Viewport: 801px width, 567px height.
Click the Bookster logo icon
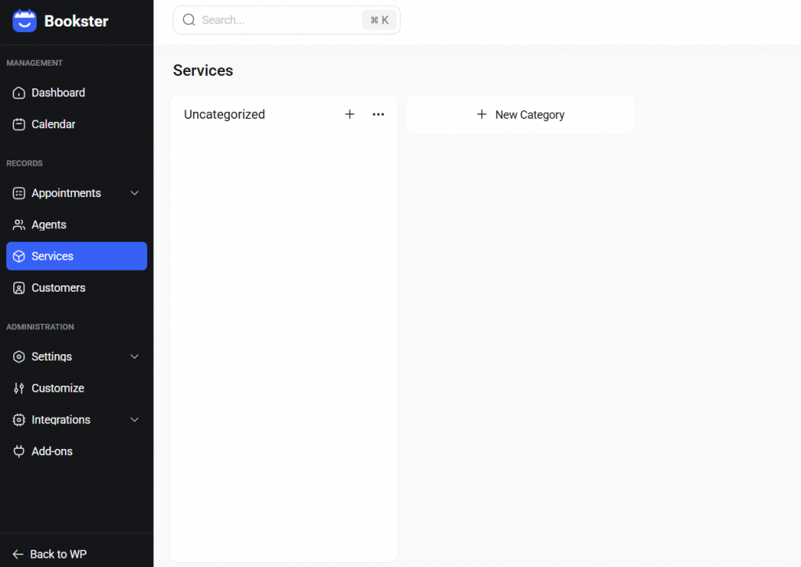(x=25, y=21)
